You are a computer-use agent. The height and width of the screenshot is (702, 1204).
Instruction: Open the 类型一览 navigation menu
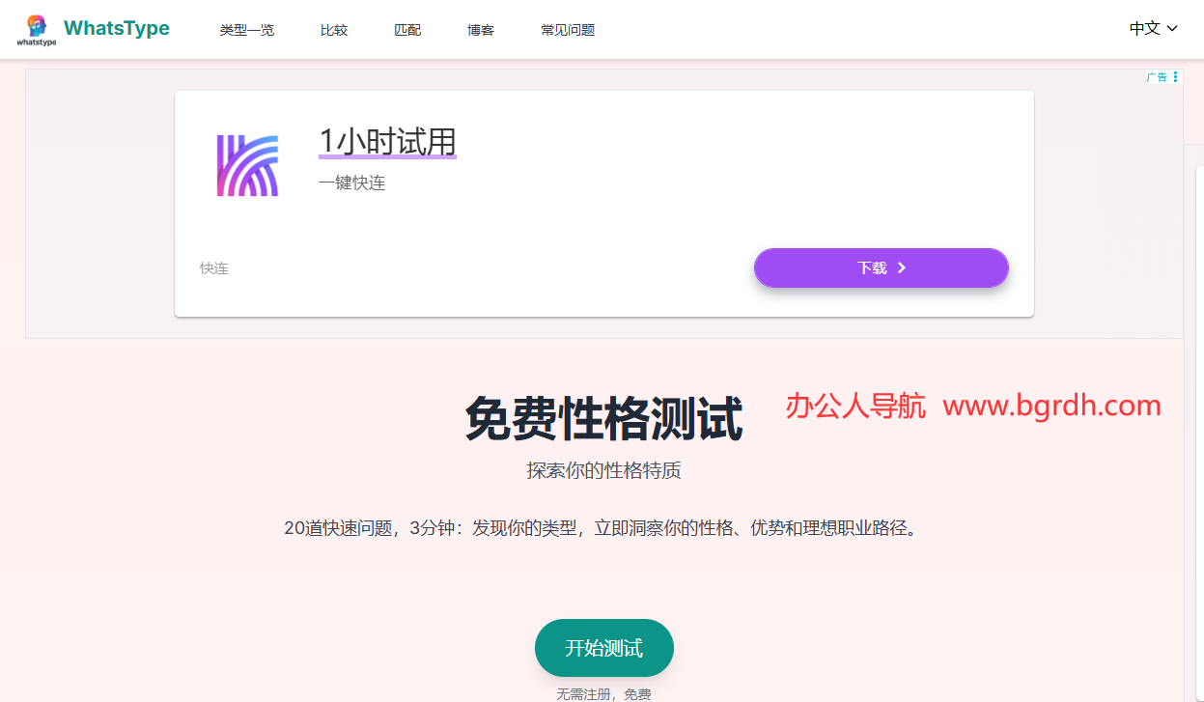(247, 29)
